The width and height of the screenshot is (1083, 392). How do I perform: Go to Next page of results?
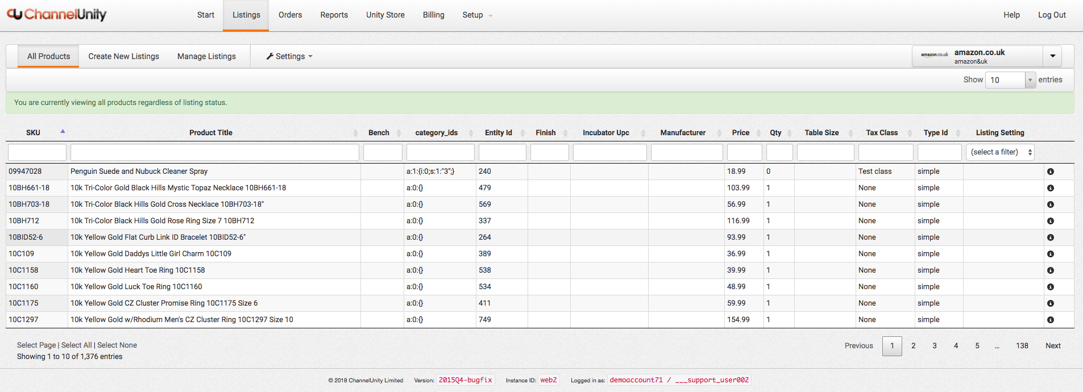point(1052,345)
